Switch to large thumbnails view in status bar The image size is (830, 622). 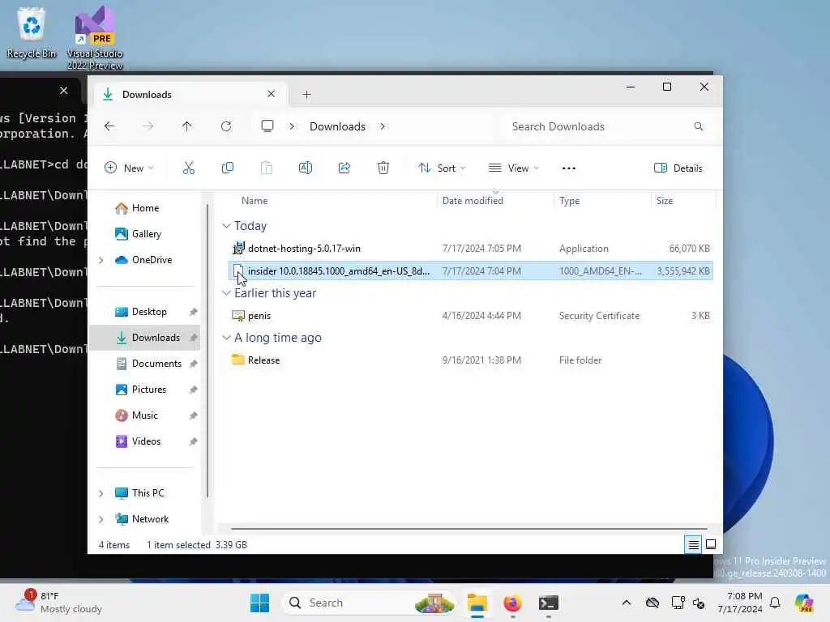pyautogui.click(x=711, y=544)
